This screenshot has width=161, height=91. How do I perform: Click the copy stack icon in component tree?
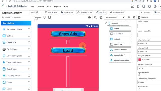click(134, 17)
